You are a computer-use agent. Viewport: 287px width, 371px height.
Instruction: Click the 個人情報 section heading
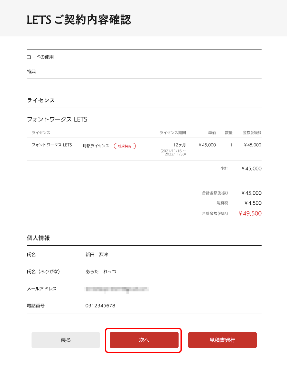[38, 238]
